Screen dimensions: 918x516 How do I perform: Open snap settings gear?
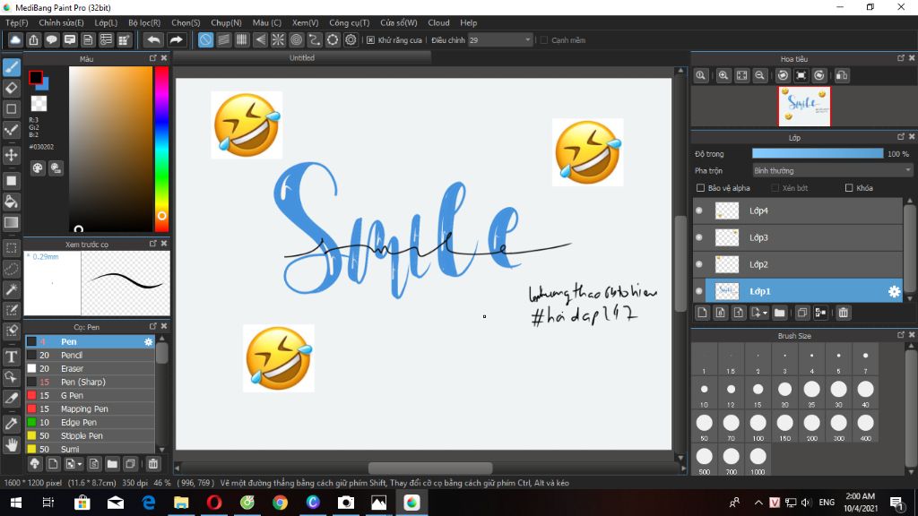[x=351, y=39]
